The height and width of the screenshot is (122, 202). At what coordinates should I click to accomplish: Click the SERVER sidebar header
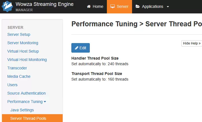click(15, 27)
